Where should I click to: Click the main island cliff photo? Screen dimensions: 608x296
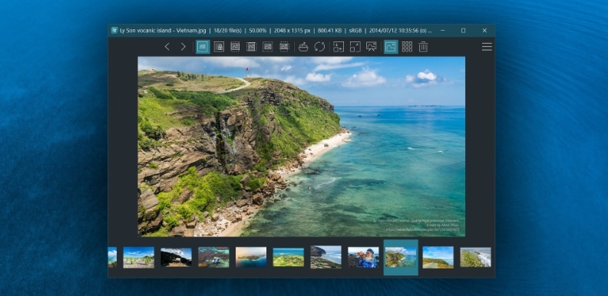click(x=301, y=146)
